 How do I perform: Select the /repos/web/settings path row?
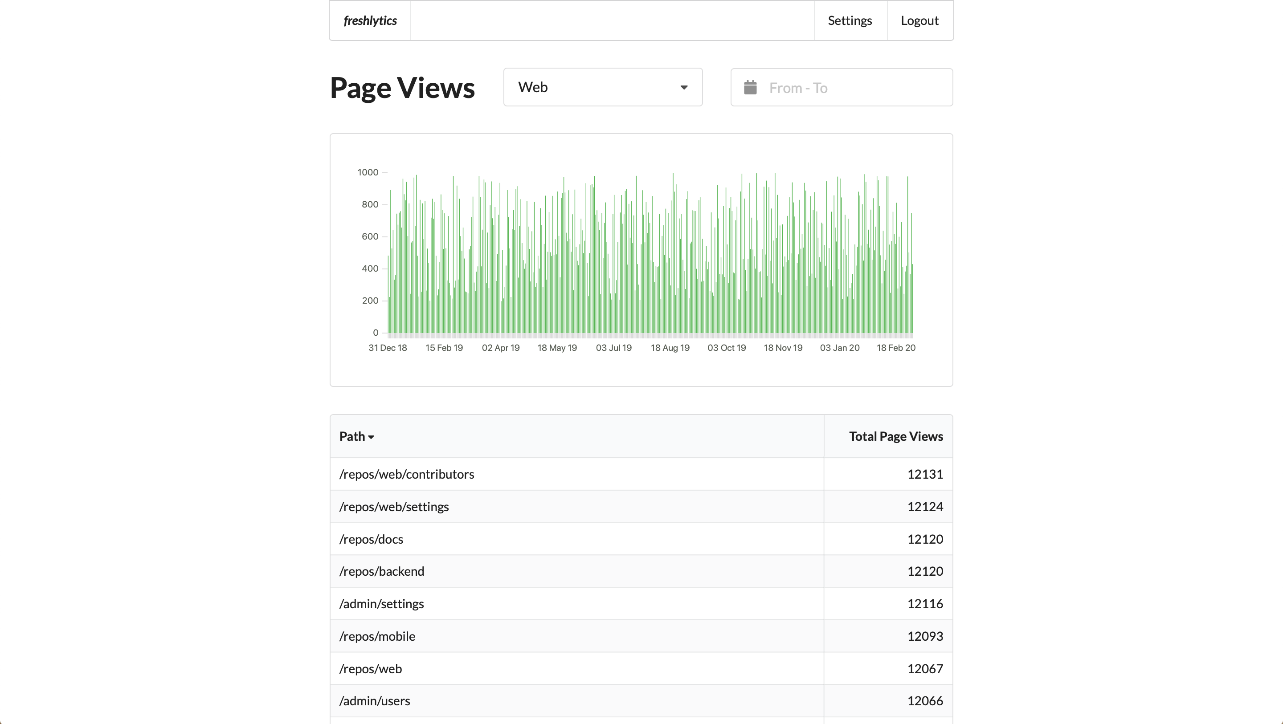394,506
